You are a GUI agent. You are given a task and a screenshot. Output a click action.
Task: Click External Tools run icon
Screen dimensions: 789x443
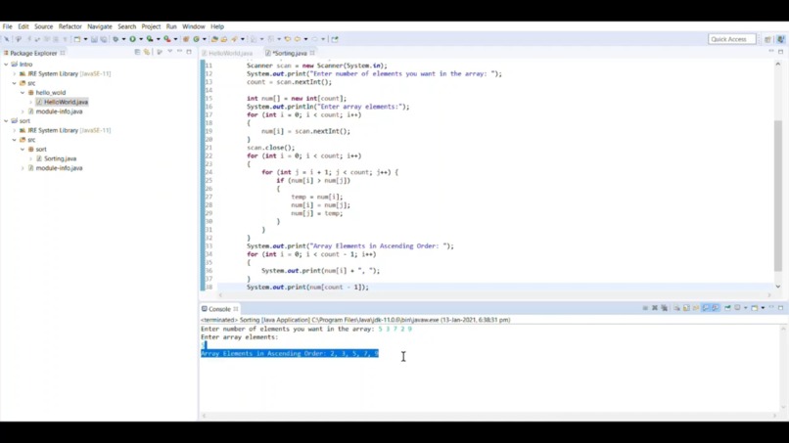pos(166,39)
